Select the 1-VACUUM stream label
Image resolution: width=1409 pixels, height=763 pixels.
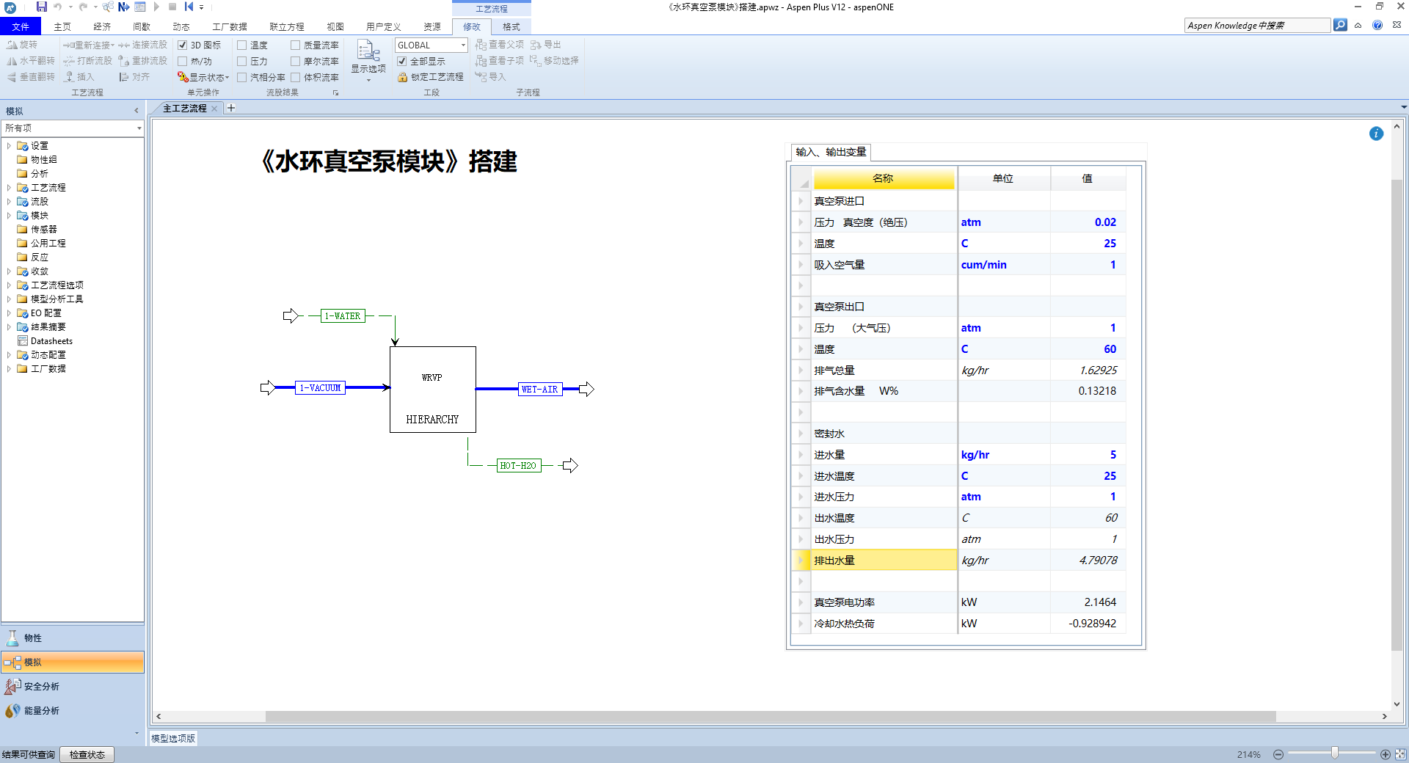coord(321,388)
